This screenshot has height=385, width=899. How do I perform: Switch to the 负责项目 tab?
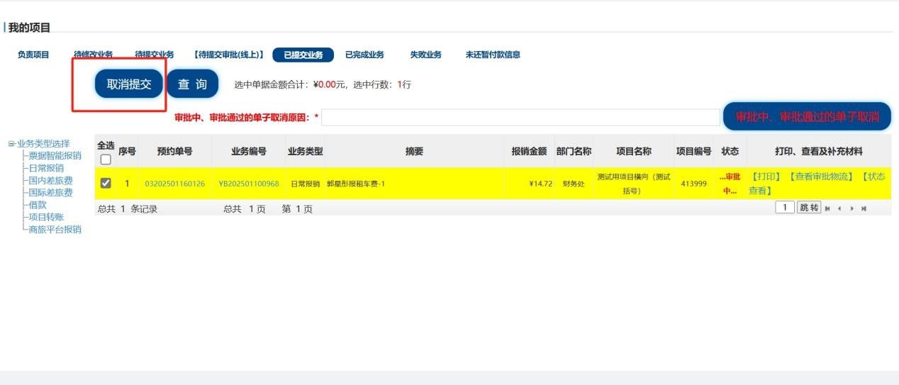[33, 55]
